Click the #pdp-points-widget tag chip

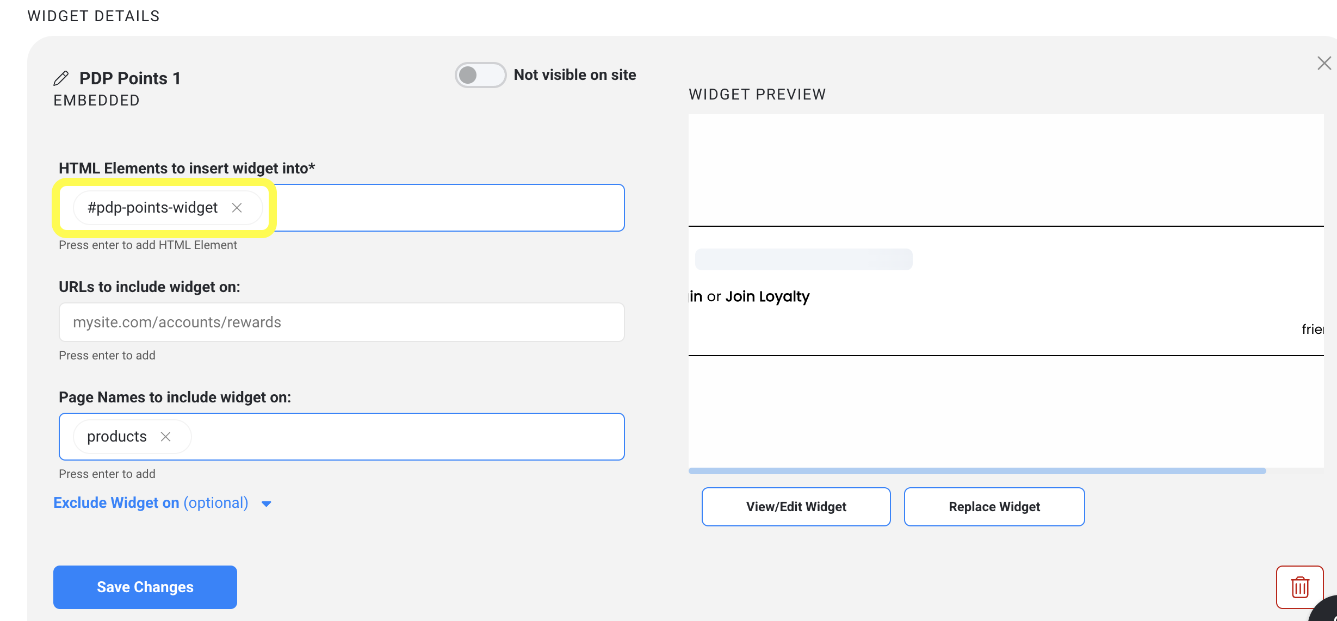click(x=152, y=208)
